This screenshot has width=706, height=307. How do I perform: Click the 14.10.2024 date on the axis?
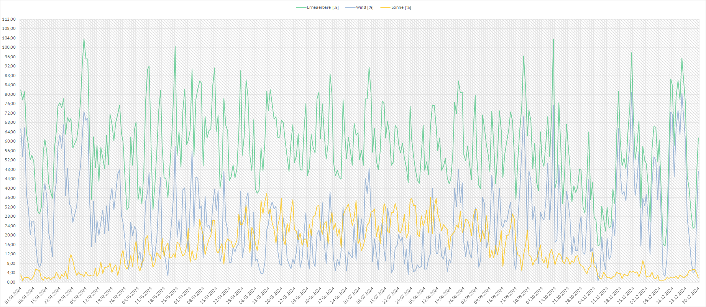coord(548,296)
